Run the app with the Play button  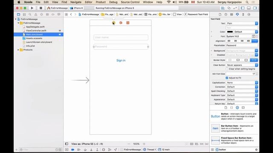click(x=32, y=8)
